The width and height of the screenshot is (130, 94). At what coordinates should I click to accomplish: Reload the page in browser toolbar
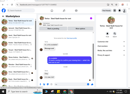coord(12,5)
